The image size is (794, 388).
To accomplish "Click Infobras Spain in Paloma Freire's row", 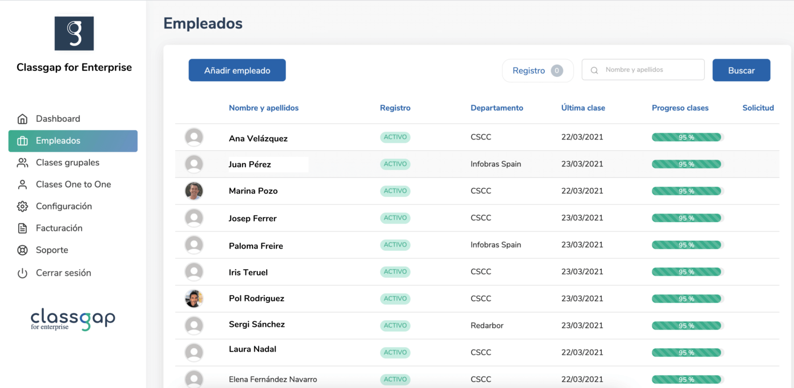I will [x=496, y=245].
